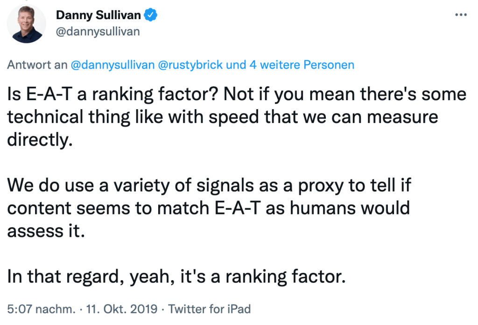Click the "assess it." text line
478x325 pixels.
pos(46,230)
